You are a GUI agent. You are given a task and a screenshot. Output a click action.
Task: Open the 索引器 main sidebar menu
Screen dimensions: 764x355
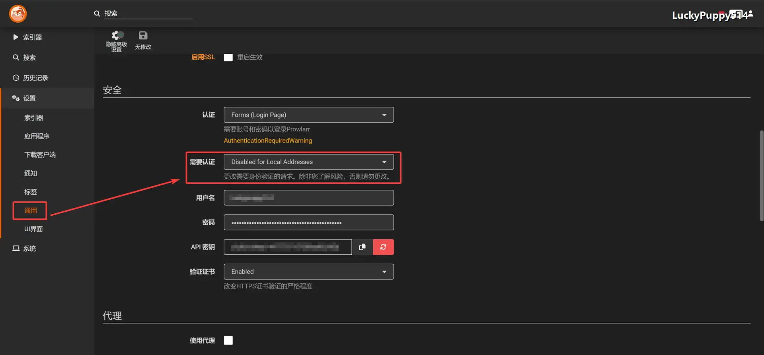click(x=47, y=37)
